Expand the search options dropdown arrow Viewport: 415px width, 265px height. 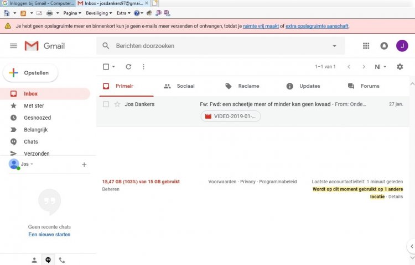[x=334, y=46]
